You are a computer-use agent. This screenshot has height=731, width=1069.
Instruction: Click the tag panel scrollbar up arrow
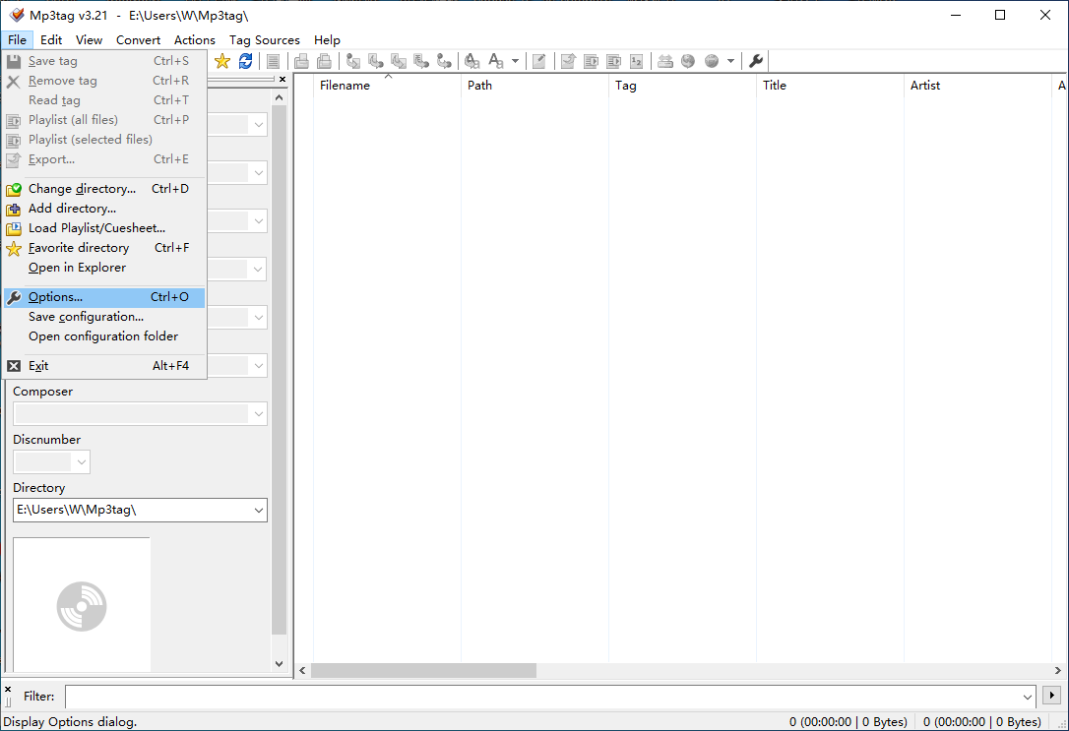pos(279,98)
